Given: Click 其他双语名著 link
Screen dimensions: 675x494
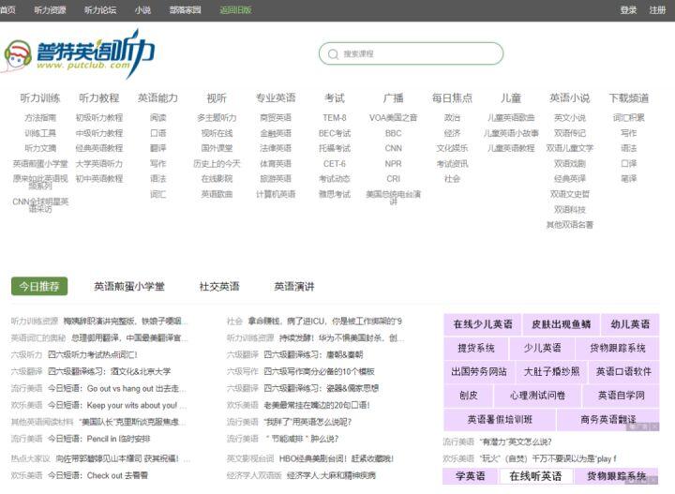Looking at the screenshot, I should (x=570, y=225).
